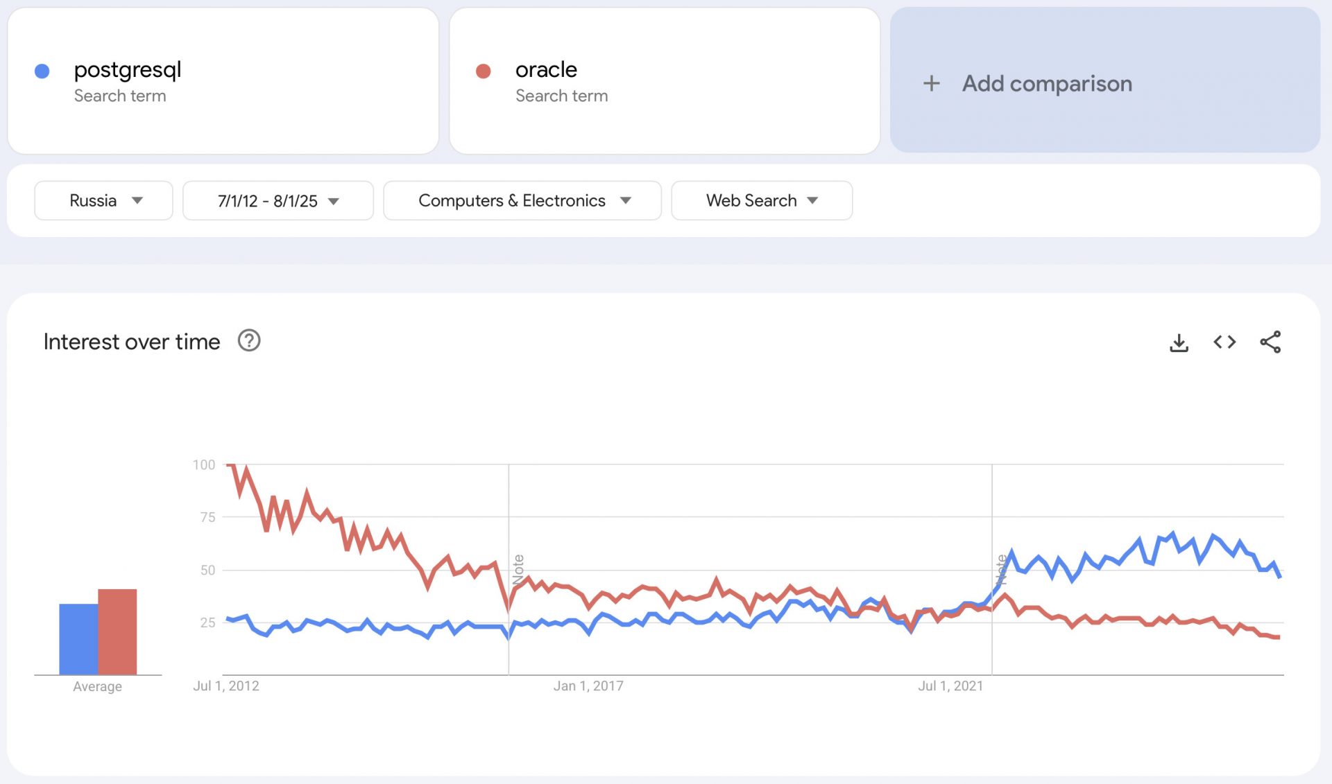Share the interest over time chart

(1270, 342)
